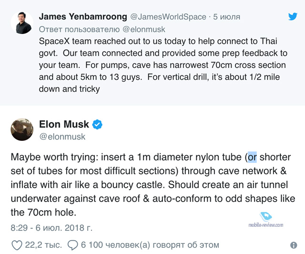305x254 pixels.
Task: Click the mobile-review.com text link
Action: pos(266,225)
